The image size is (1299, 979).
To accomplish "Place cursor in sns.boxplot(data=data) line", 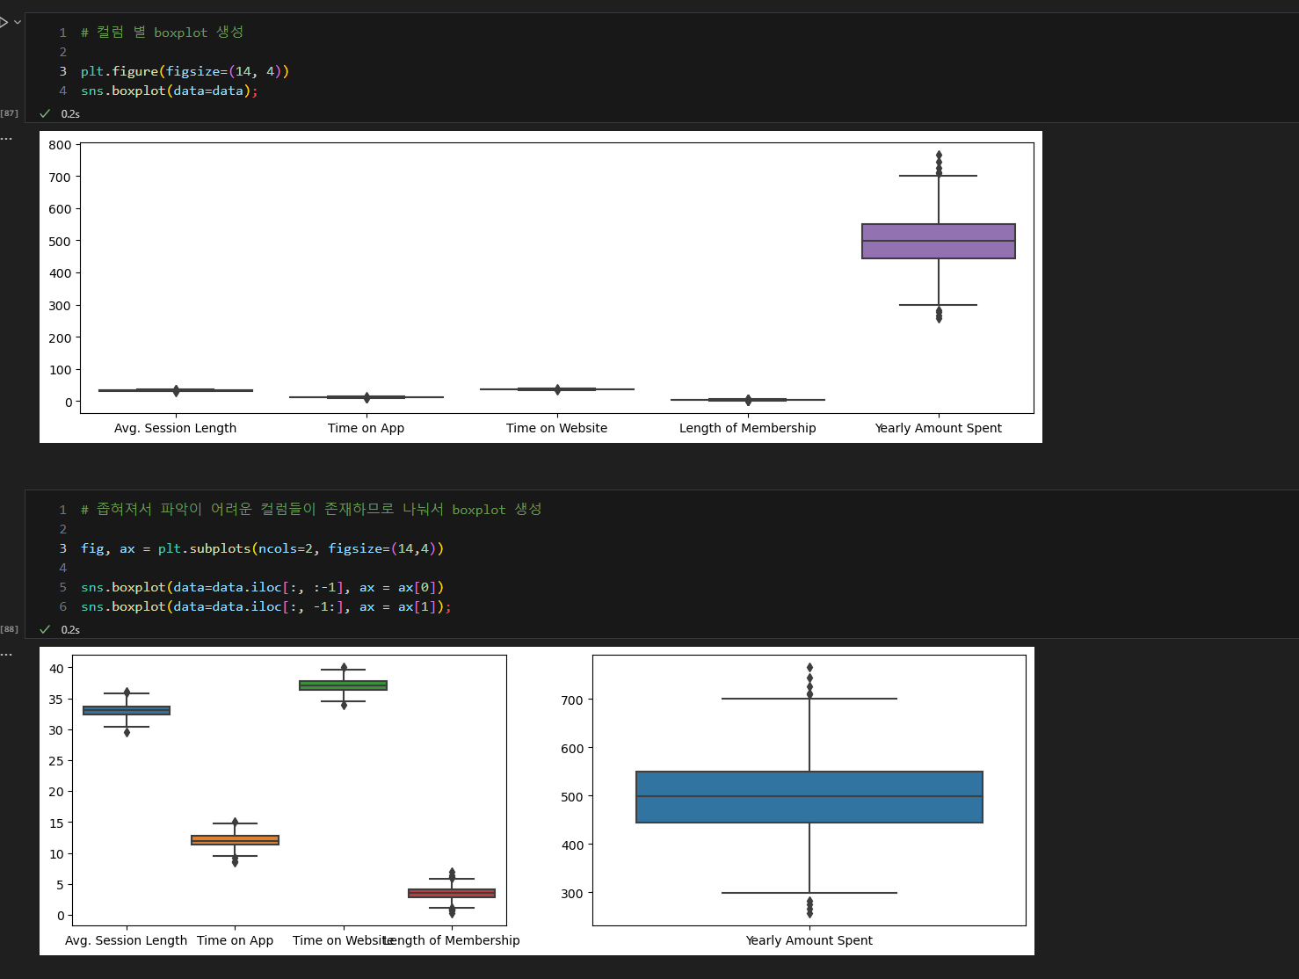I will (170, 91).
